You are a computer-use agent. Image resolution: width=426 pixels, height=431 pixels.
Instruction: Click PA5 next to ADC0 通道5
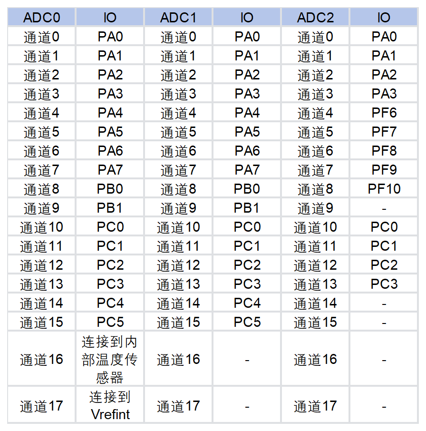tap(110, 131)
